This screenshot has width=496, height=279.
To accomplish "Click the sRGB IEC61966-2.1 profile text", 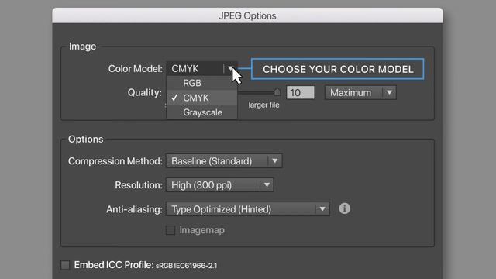I will [186, 266].
